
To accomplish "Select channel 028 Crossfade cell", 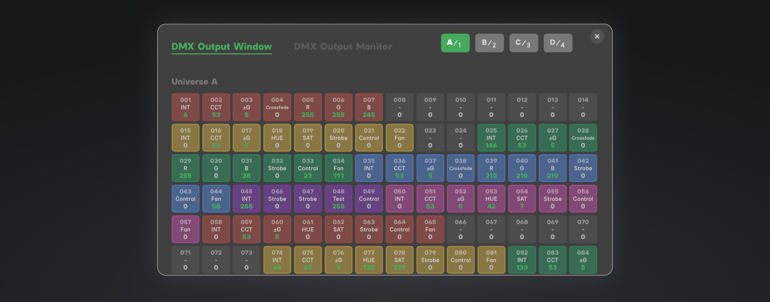I will coord(583,138).
